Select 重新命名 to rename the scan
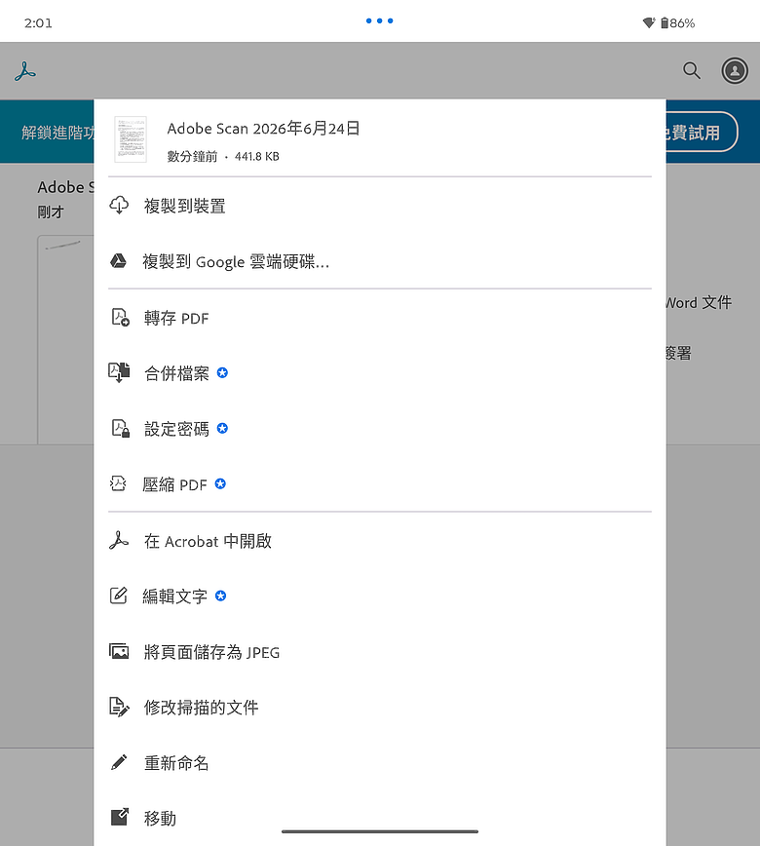Viewport: 760px width, 846px height. 380,762
